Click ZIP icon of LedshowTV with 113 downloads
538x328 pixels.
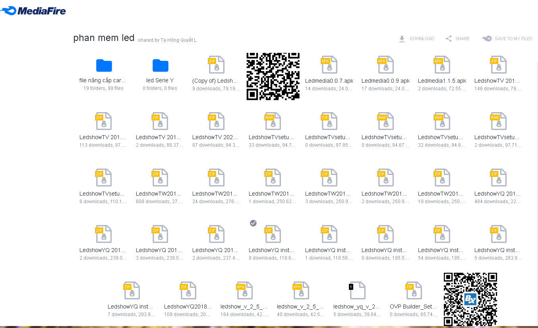point(104,121)
